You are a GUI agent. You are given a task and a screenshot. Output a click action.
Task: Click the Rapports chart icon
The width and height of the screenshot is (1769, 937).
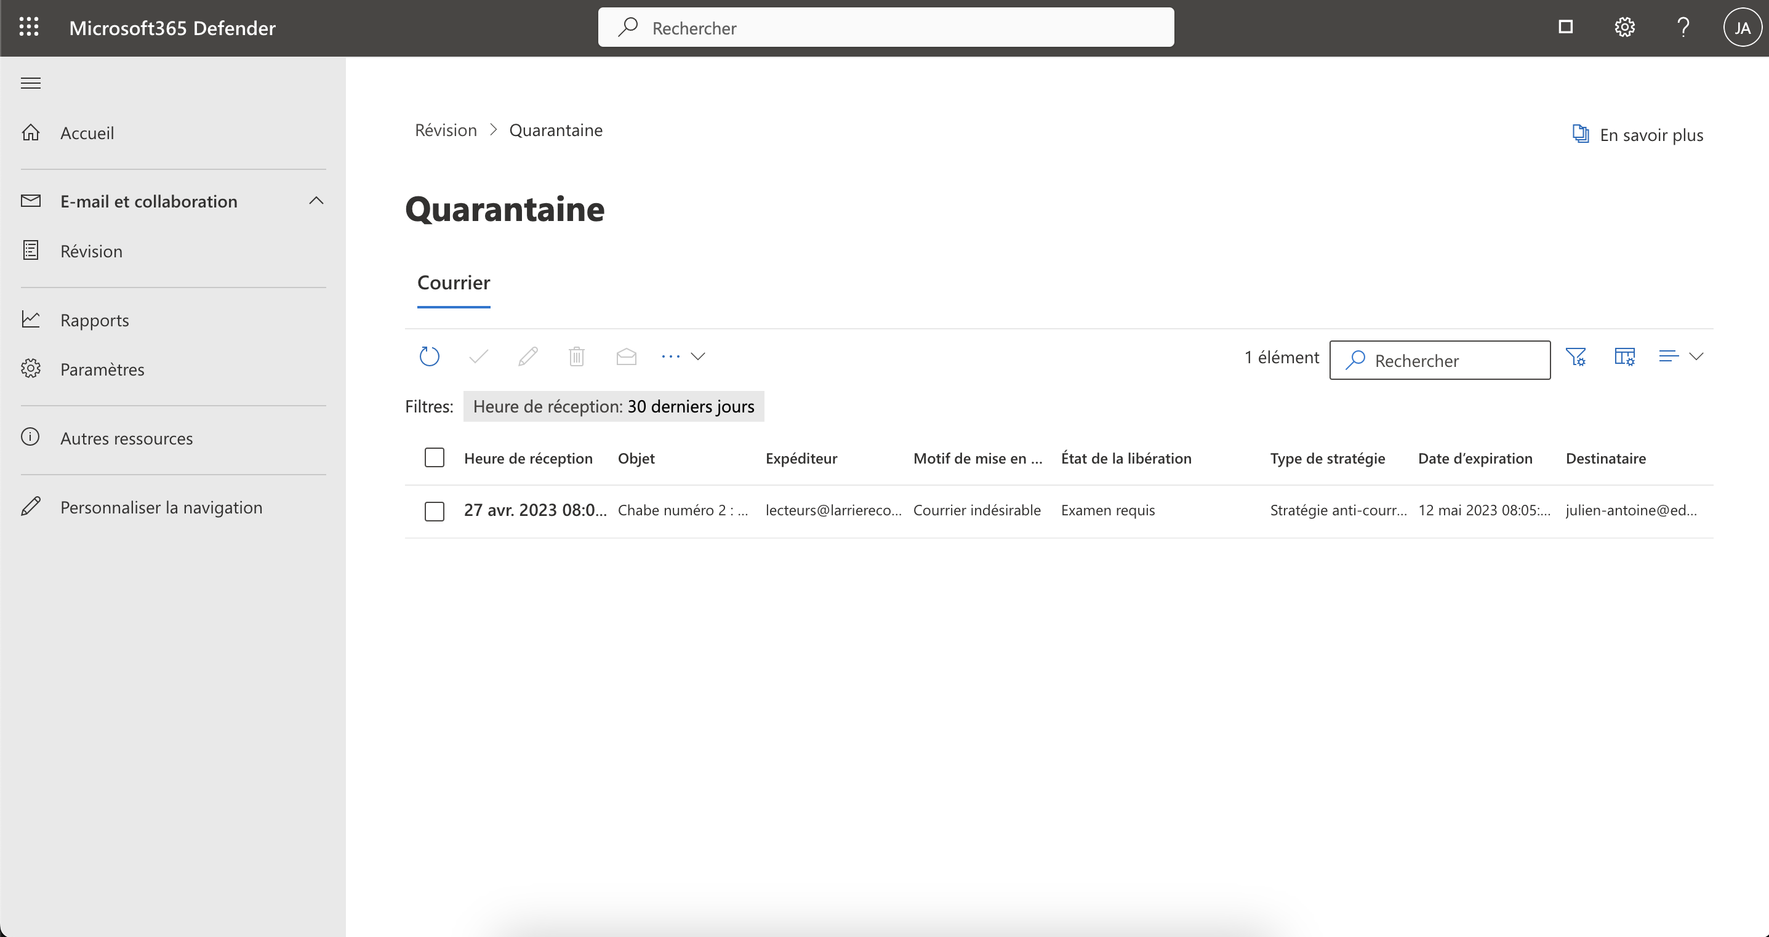[x=31, y=320]
